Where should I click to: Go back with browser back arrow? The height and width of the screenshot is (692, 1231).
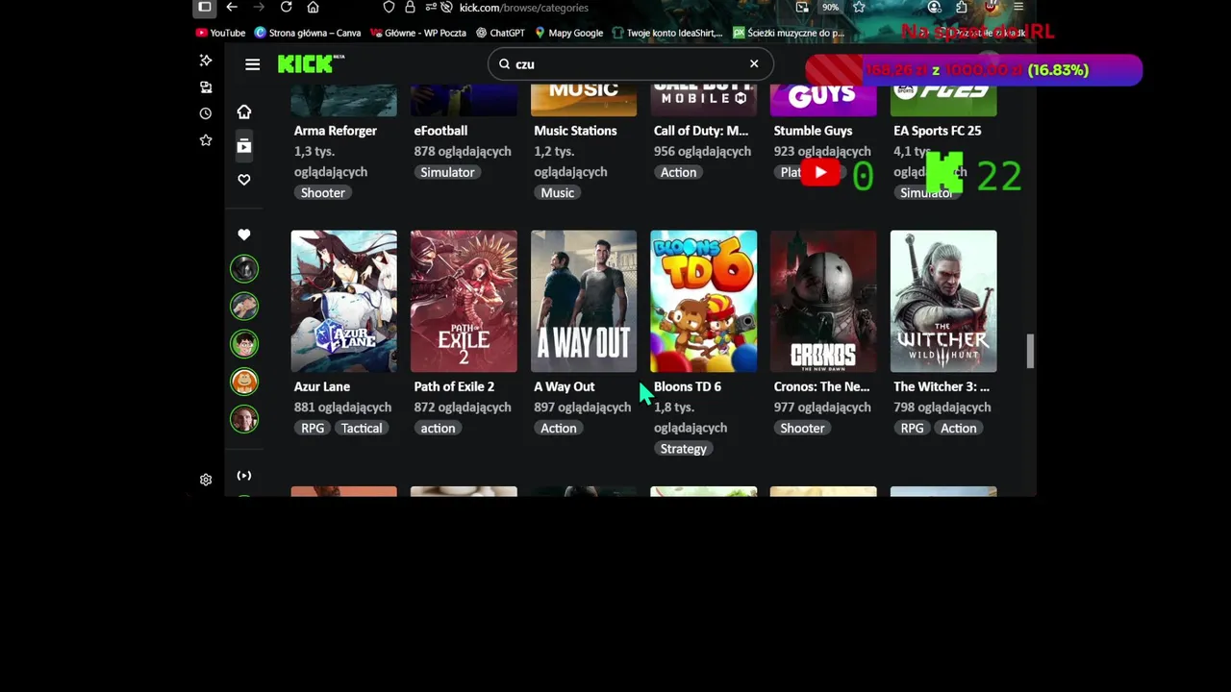[x=232, y=7]
